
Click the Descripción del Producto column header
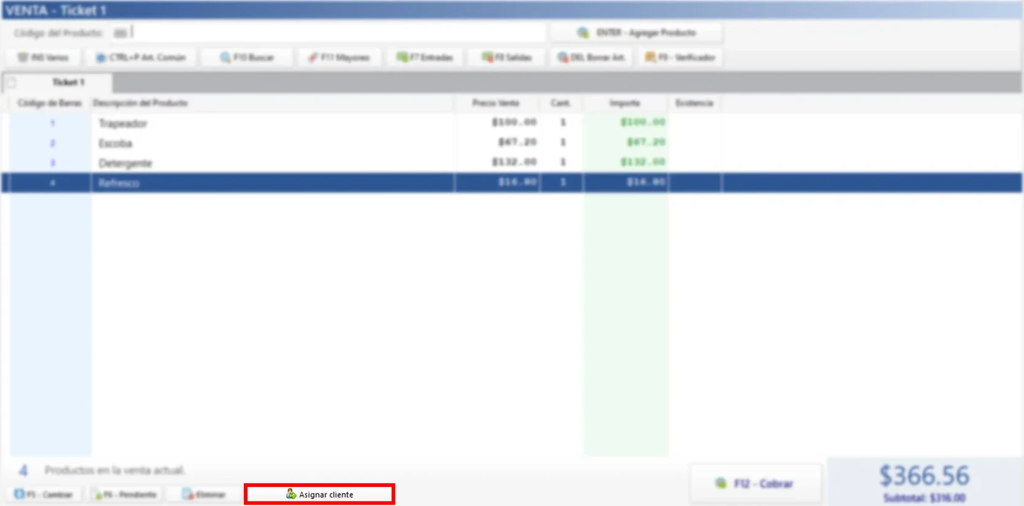click(x=140, y=103)
